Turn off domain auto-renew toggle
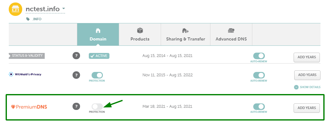The height and width of the screenshot is (128, 328). [x=259, y=56]
